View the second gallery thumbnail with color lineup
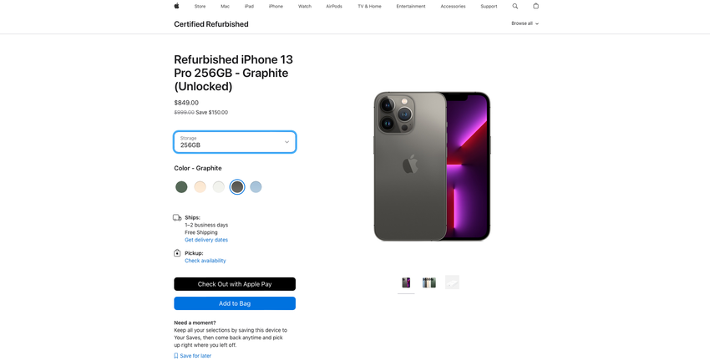The image size is (710, 361). coord(429,282)
